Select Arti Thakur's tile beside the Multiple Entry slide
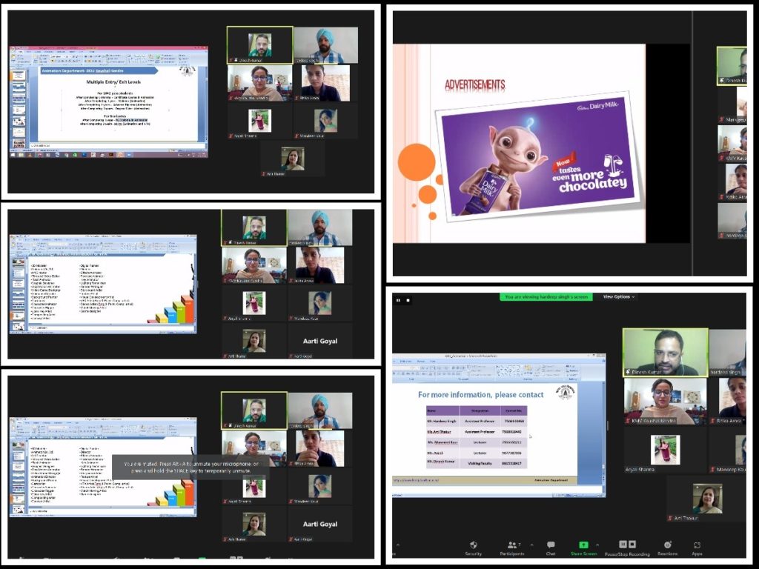759x569 pixels. [292, 159]
